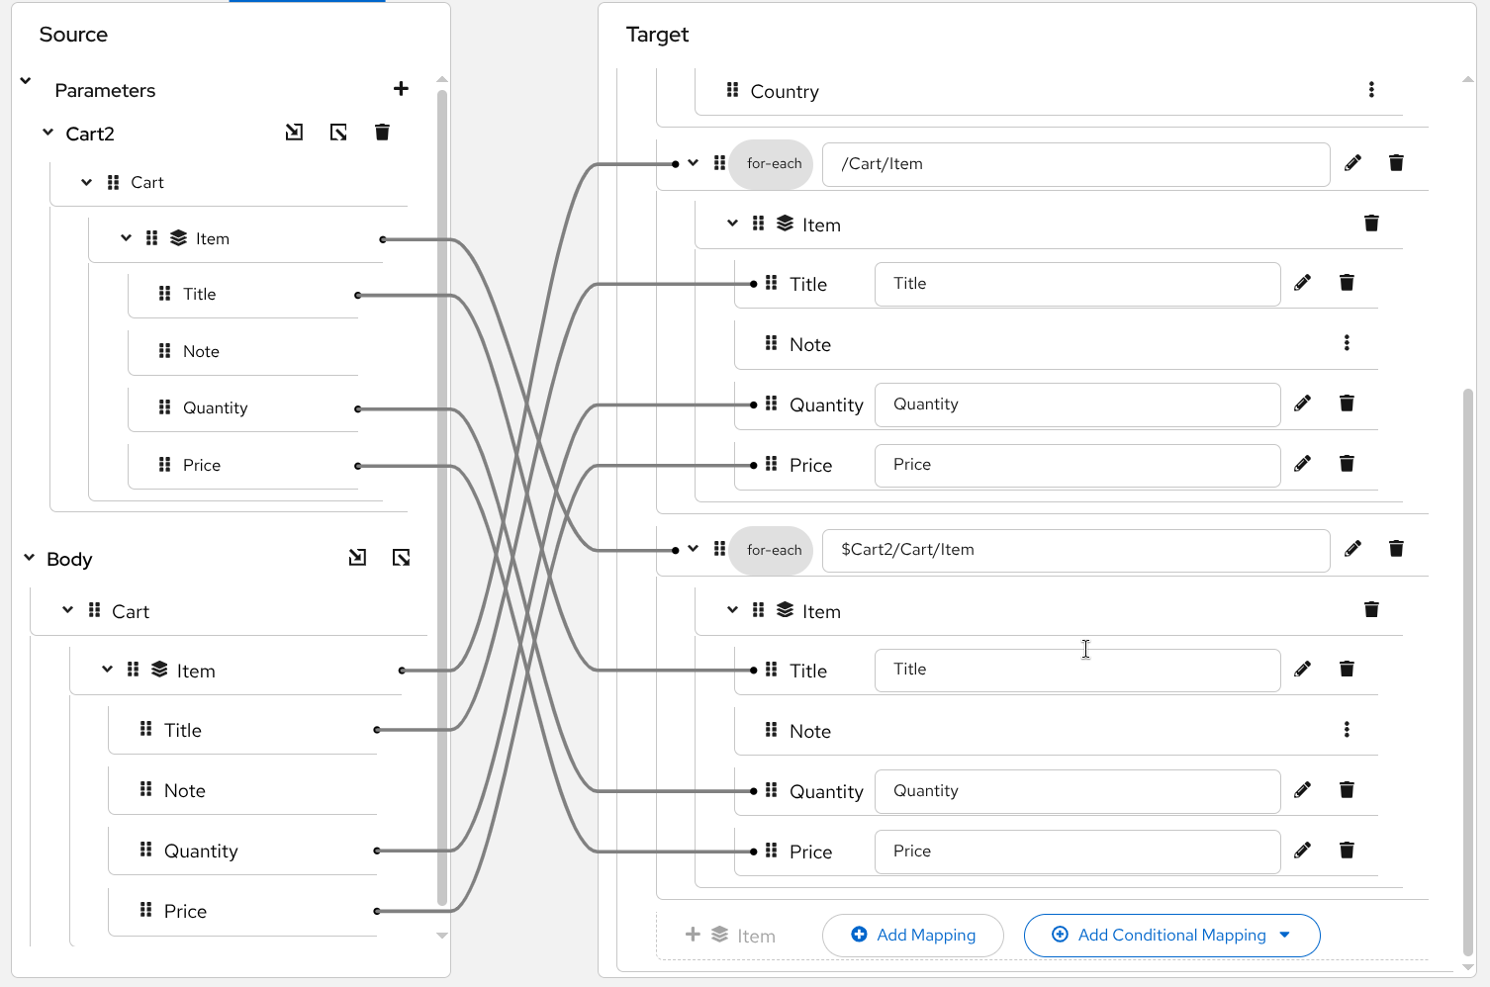Delete the second Price mapping with its trash icon
The width and height of the screenshot is (1490, 987).
point(1347,851)
